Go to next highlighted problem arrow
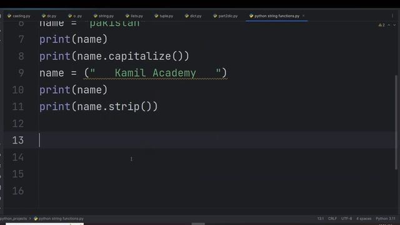 click(x=394, y=25)
